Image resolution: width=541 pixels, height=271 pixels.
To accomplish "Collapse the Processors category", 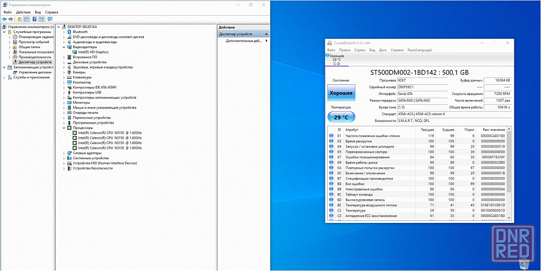I will click(64, 128).
